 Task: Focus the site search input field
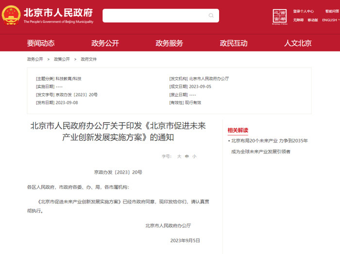click(161, 16)
